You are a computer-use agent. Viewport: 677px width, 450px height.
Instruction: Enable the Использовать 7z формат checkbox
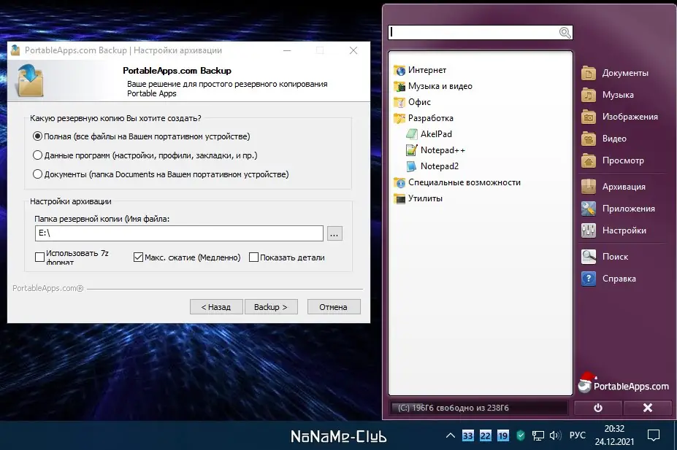39,257
